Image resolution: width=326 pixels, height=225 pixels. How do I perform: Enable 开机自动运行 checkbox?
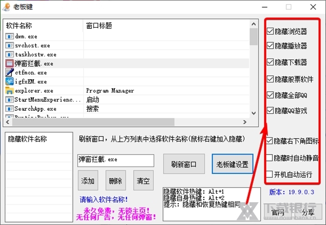point(269,175)
